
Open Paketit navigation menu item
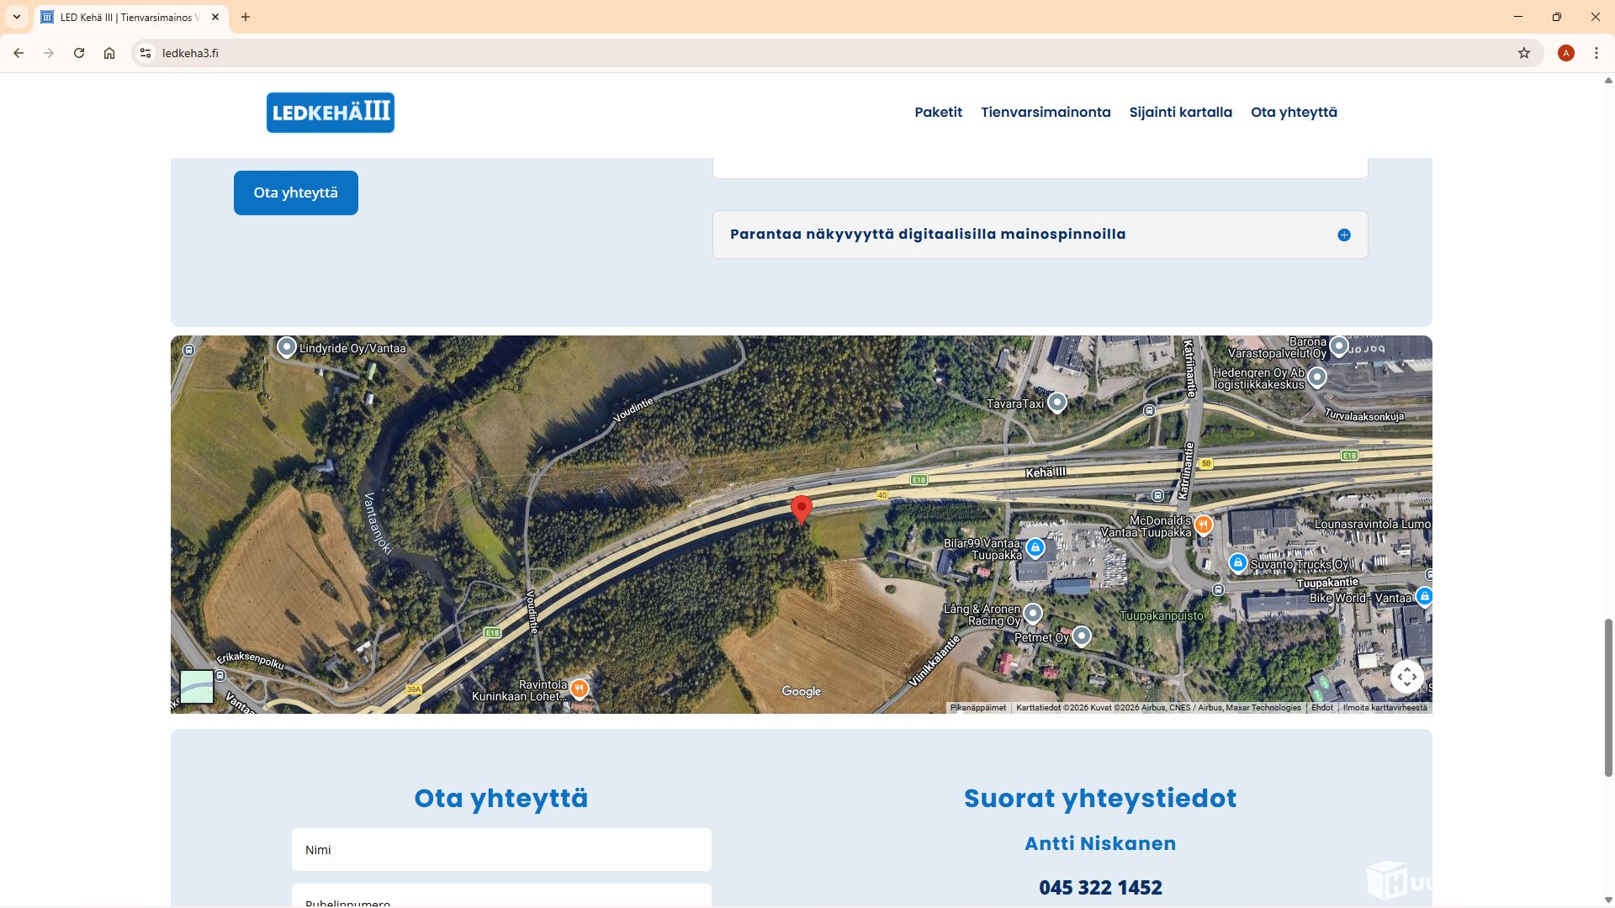click(938, 112)
